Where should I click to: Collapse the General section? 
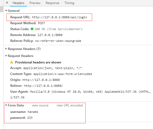click(x=6, y=10)
